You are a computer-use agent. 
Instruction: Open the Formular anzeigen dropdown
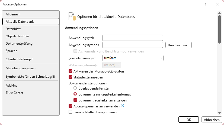coord(133,58)
